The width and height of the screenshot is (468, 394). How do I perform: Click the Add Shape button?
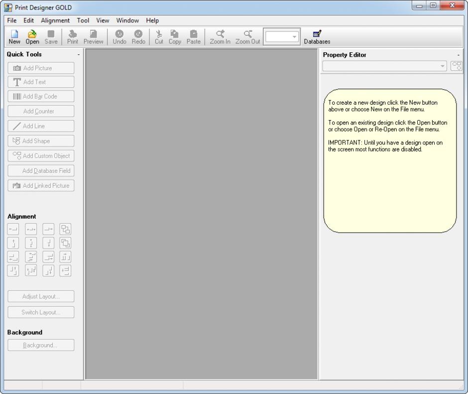pos(41,141)
